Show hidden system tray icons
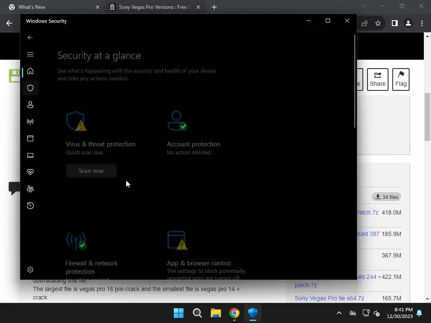This screenshot has height=323, width=431. click(339, 313)
